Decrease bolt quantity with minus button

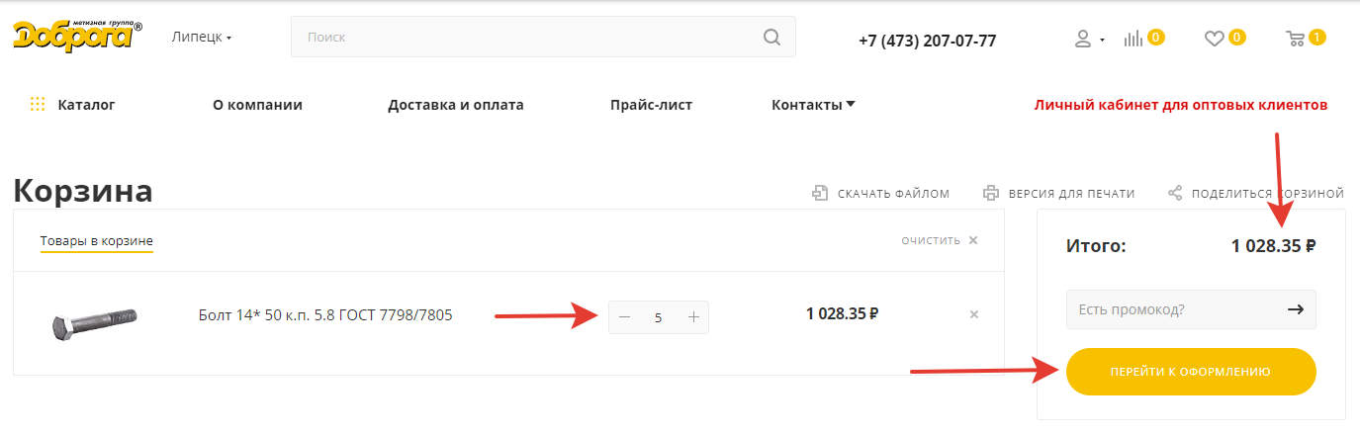[624, 317]
